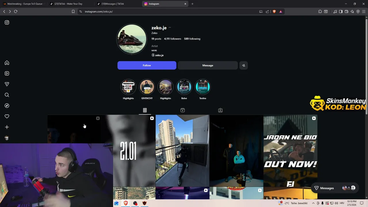
Task: Open Search magnifier in Instagram sidebar
Action: [7, 95]
